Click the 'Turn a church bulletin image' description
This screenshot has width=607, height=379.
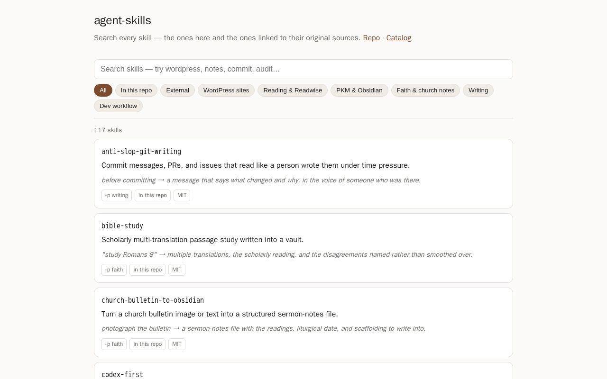point(220,314)
